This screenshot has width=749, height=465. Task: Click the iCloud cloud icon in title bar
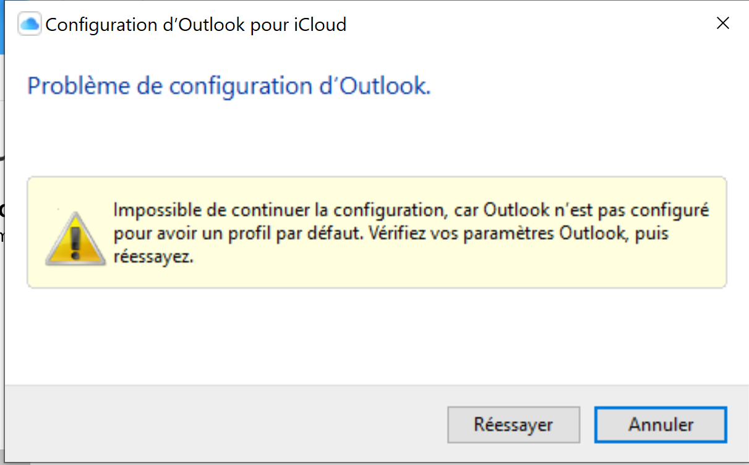30,25
